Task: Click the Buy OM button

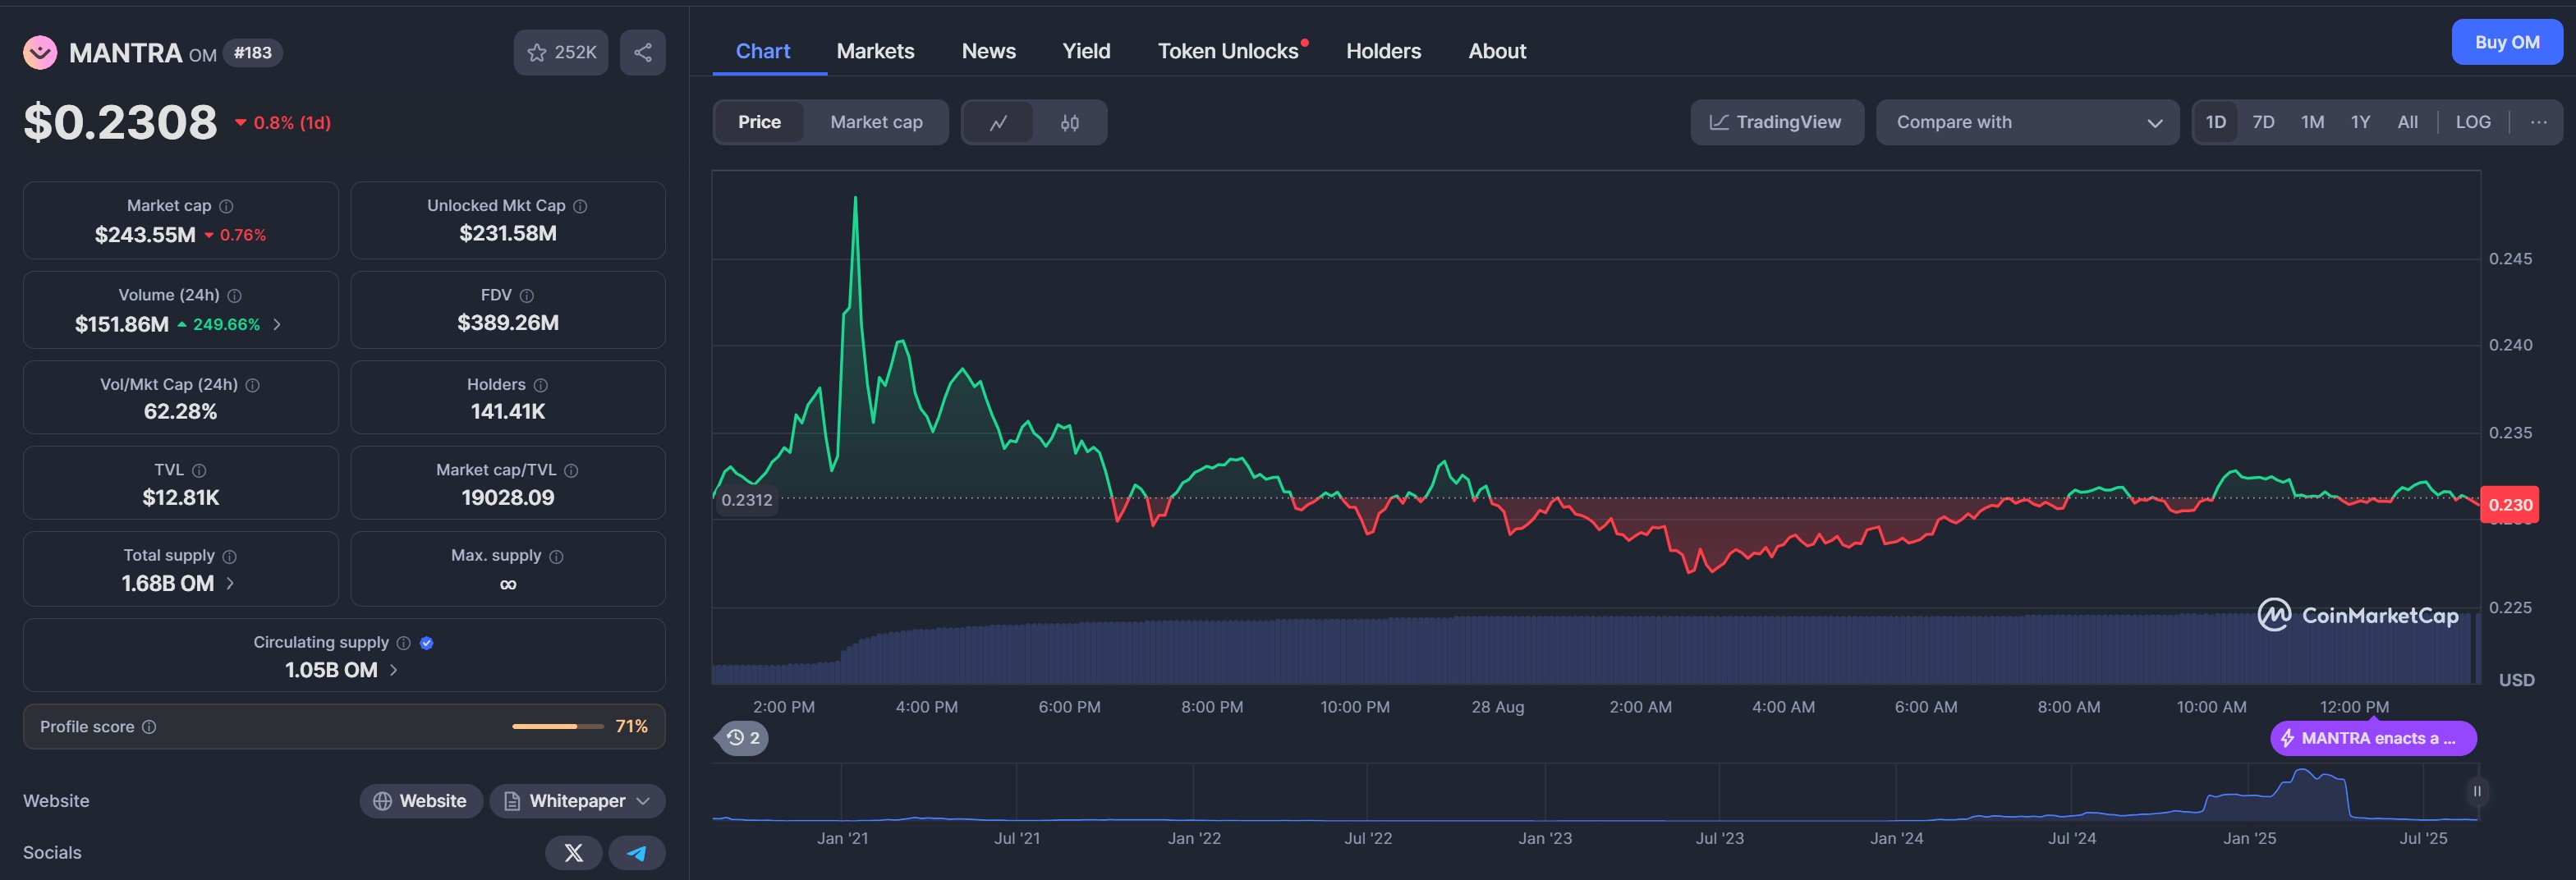Action: [2506, 42]
